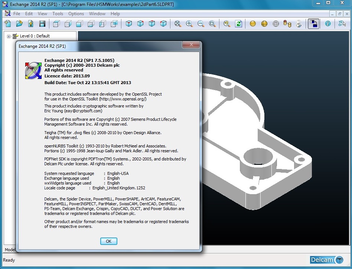Expand the Level 0 : Default tree node

9,36
